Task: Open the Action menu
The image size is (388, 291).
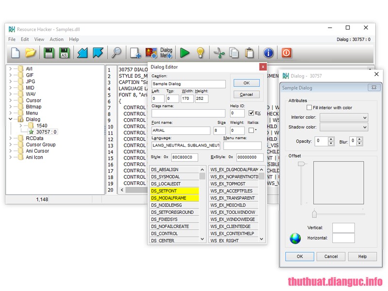Action: pyautogui.click(x=56, y=39)
